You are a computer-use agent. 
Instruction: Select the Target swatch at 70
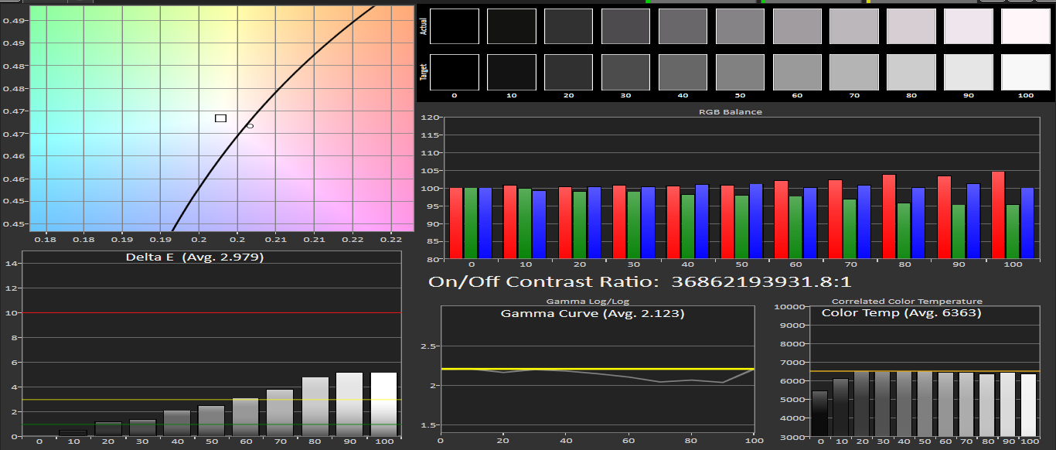pyautogui.click(x=854, y=72)
